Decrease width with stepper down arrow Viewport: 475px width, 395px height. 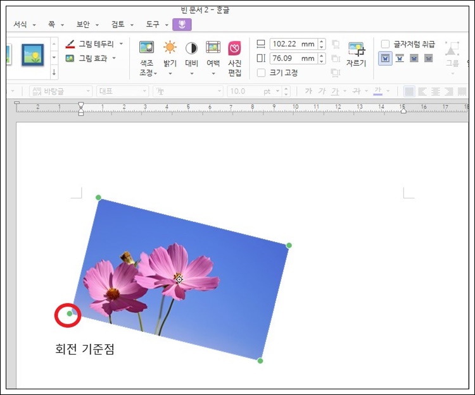click(322, 47)
